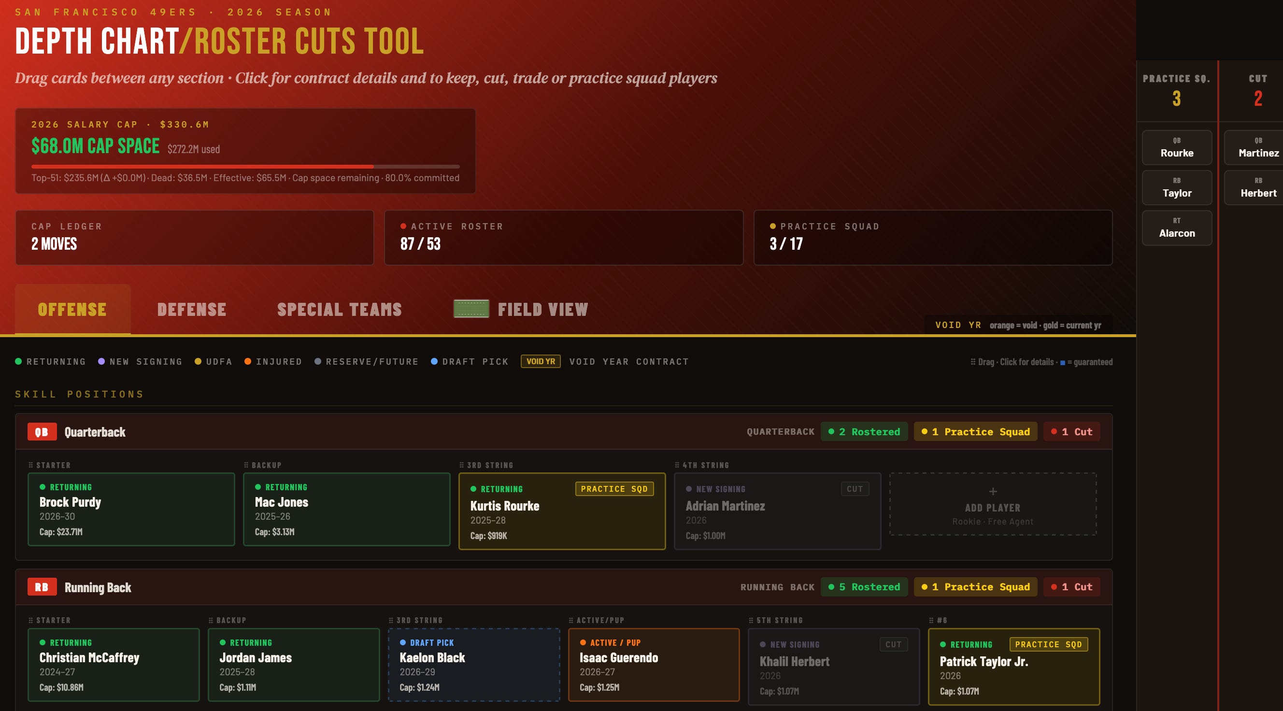Switch to Field View tab
This screenshot has width=1283, height=711.
[x=521, y=309]
